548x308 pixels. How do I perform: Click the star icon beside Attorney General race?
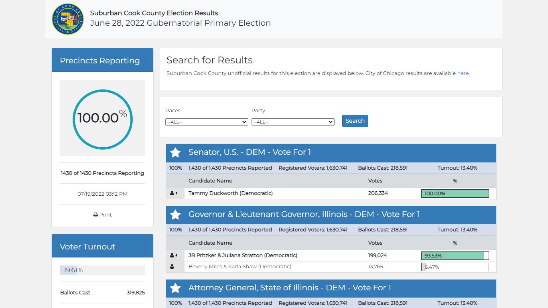[x=175, y=288]
